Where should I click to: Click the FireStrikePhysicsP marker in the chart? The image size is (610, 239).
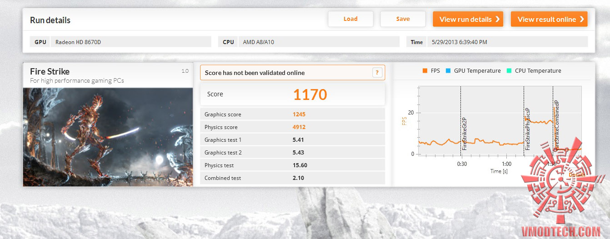click(528, 129)
